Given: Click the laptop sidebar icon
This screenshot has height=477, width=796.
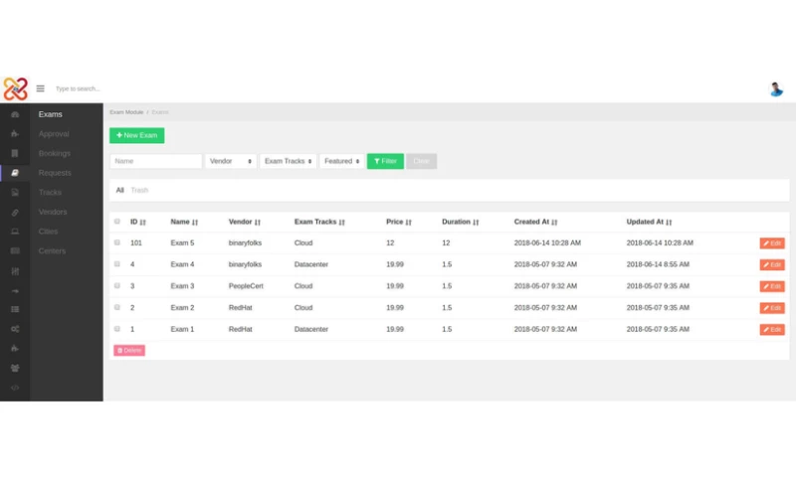Looking at the screenshot, I should pos(15,232).
